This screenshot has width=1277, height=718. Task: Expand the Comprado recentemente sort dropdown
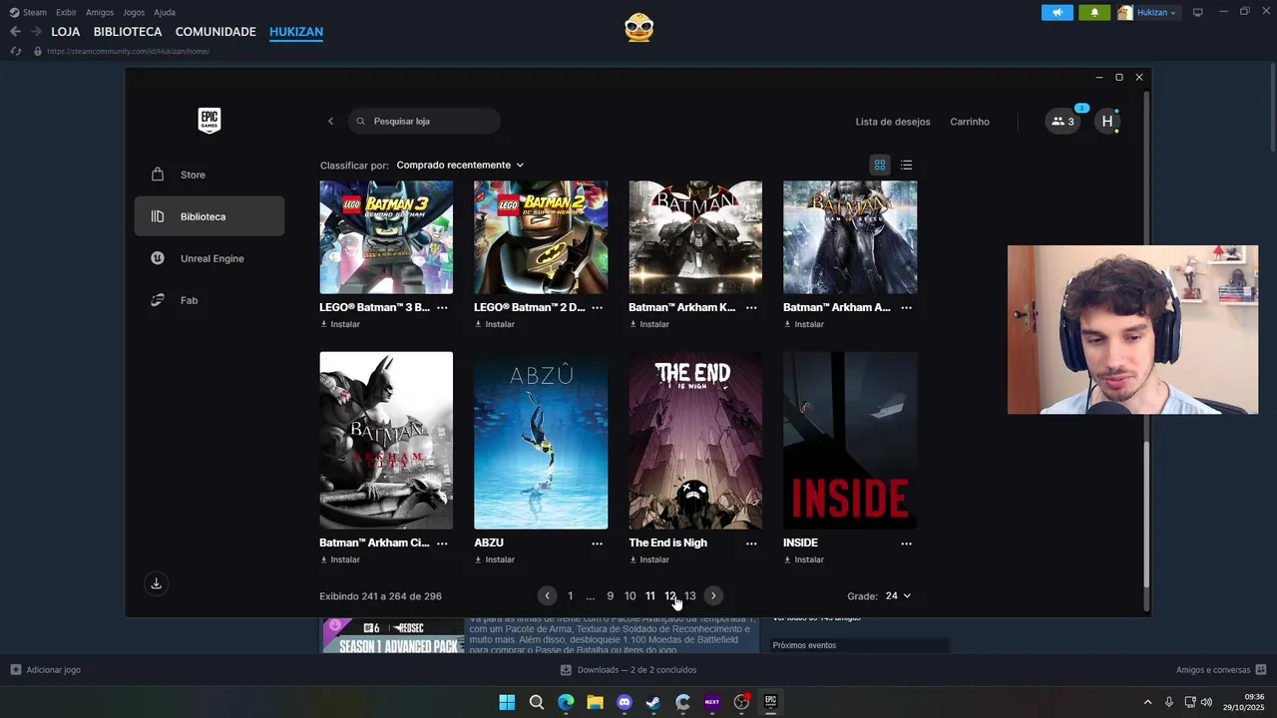click(x=460, y=166)
